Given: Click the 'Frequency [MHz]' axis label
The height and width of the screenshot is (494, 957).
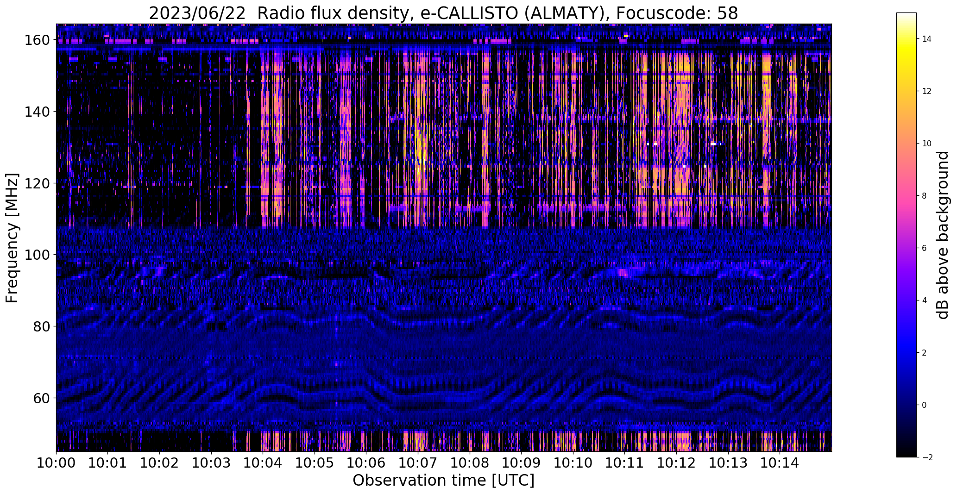Looking at the screenshot, I should (x=12, y=238).
